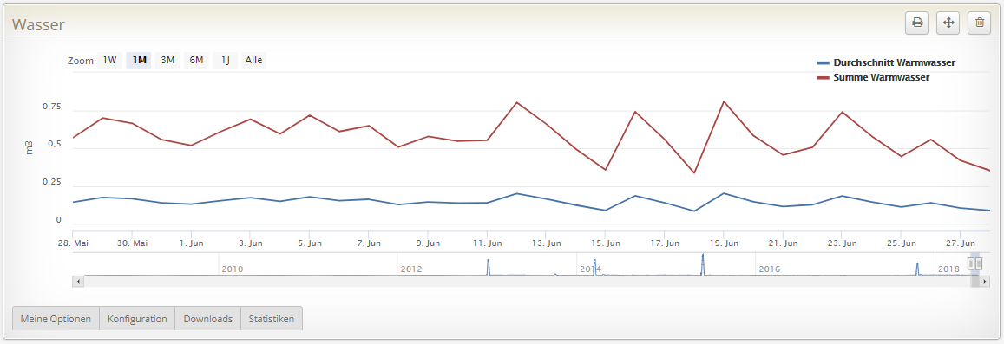This screenshot has height=344, width=1004.
Task: Show all data with Alle
Action: tap(253, 61)
